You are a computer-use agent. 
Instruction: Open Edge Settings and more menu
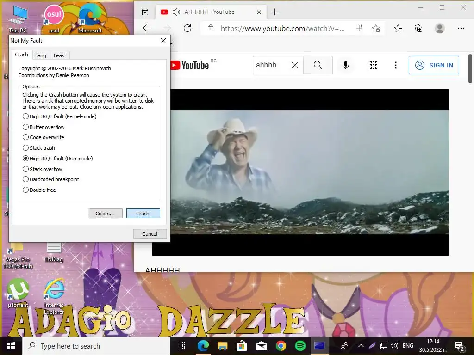(x=461, y=28)
